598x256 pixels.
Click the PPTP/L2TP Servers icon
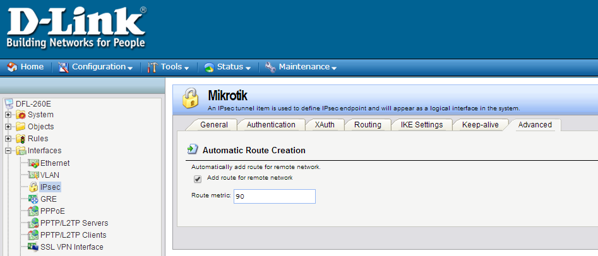33,223
